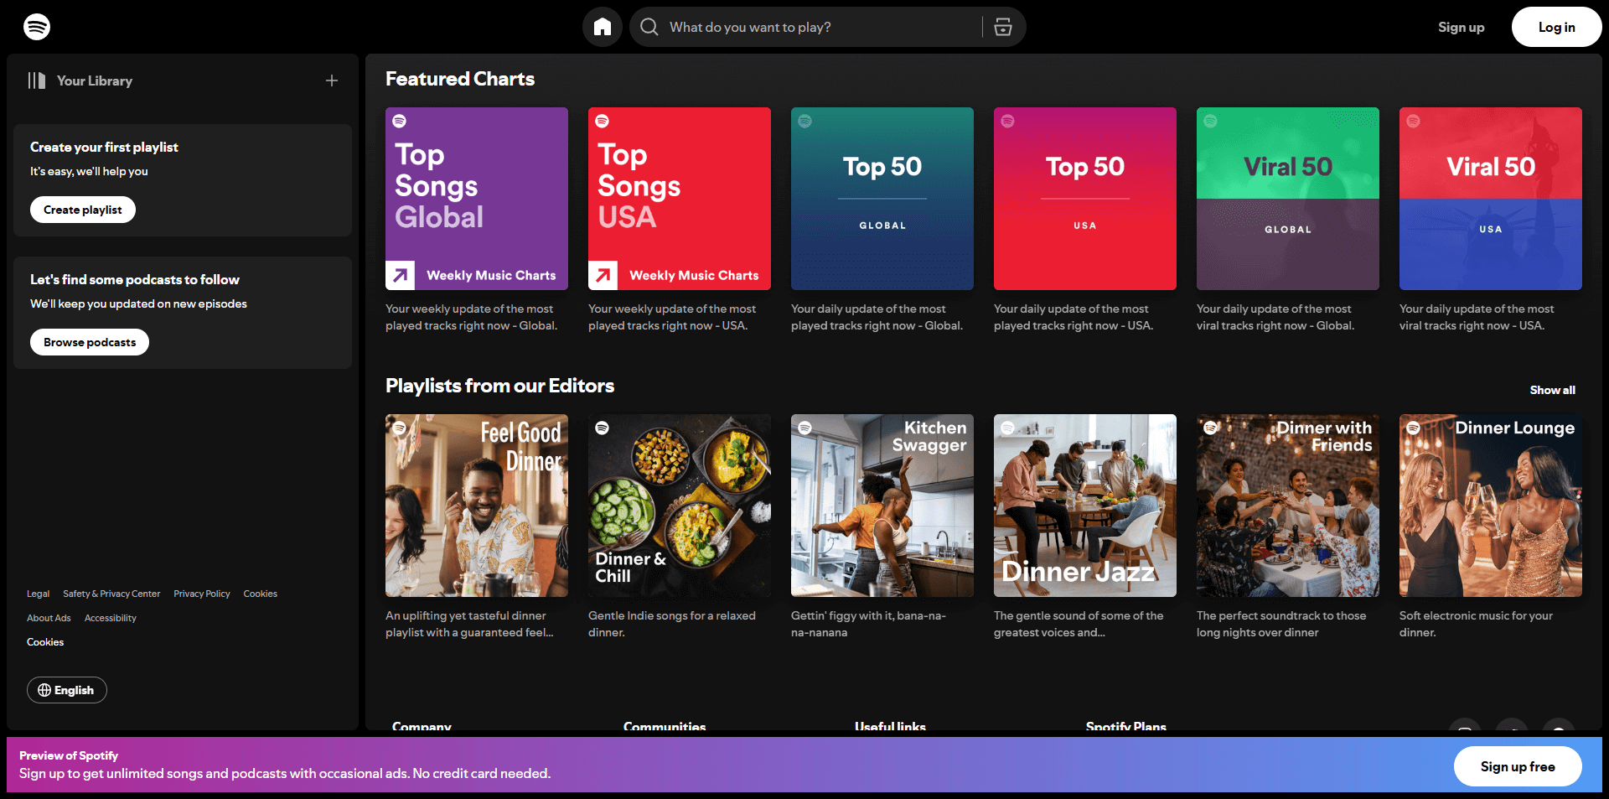
Task: Click 'Gentle Indie songs for a relaxed dinner' text
Action: (672, 624)
